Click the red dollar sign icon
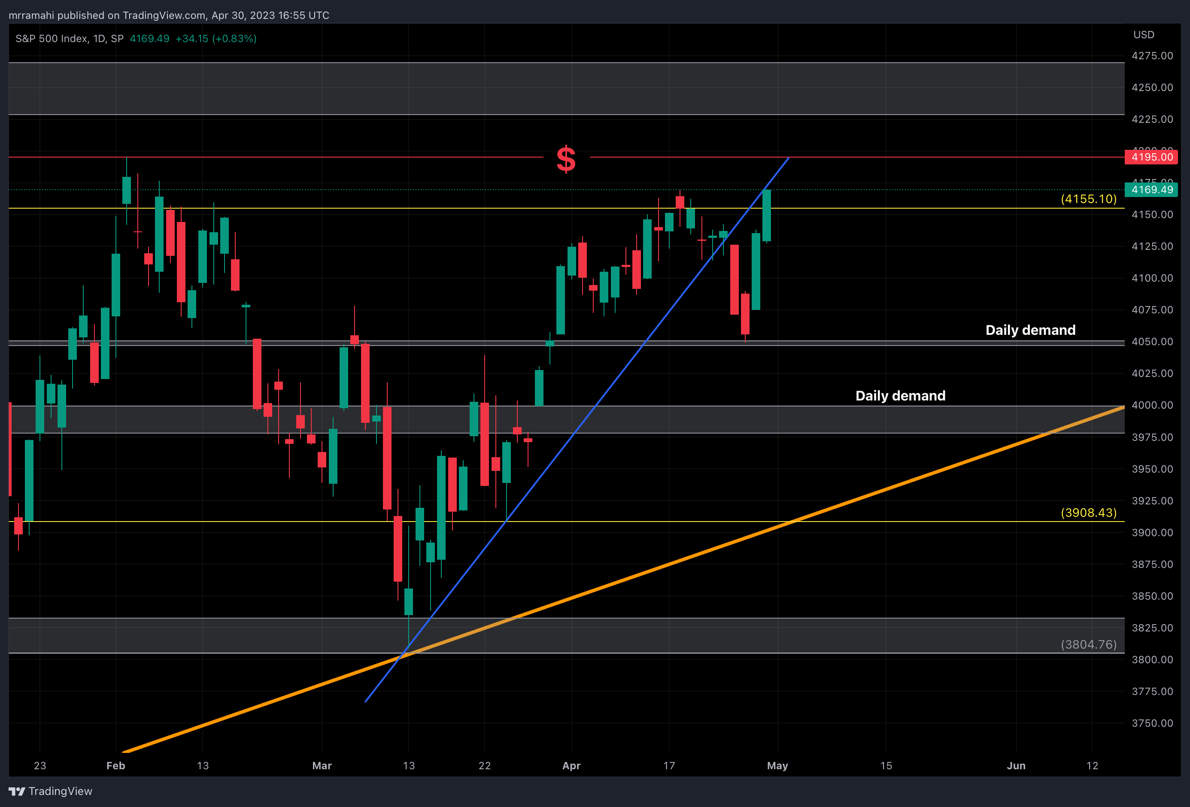 click(x=566, y=159)
